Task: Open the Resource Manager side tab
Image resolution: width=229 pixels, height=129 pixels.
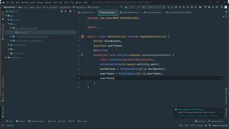Action: pyautogui.click(x=3, y=32)
